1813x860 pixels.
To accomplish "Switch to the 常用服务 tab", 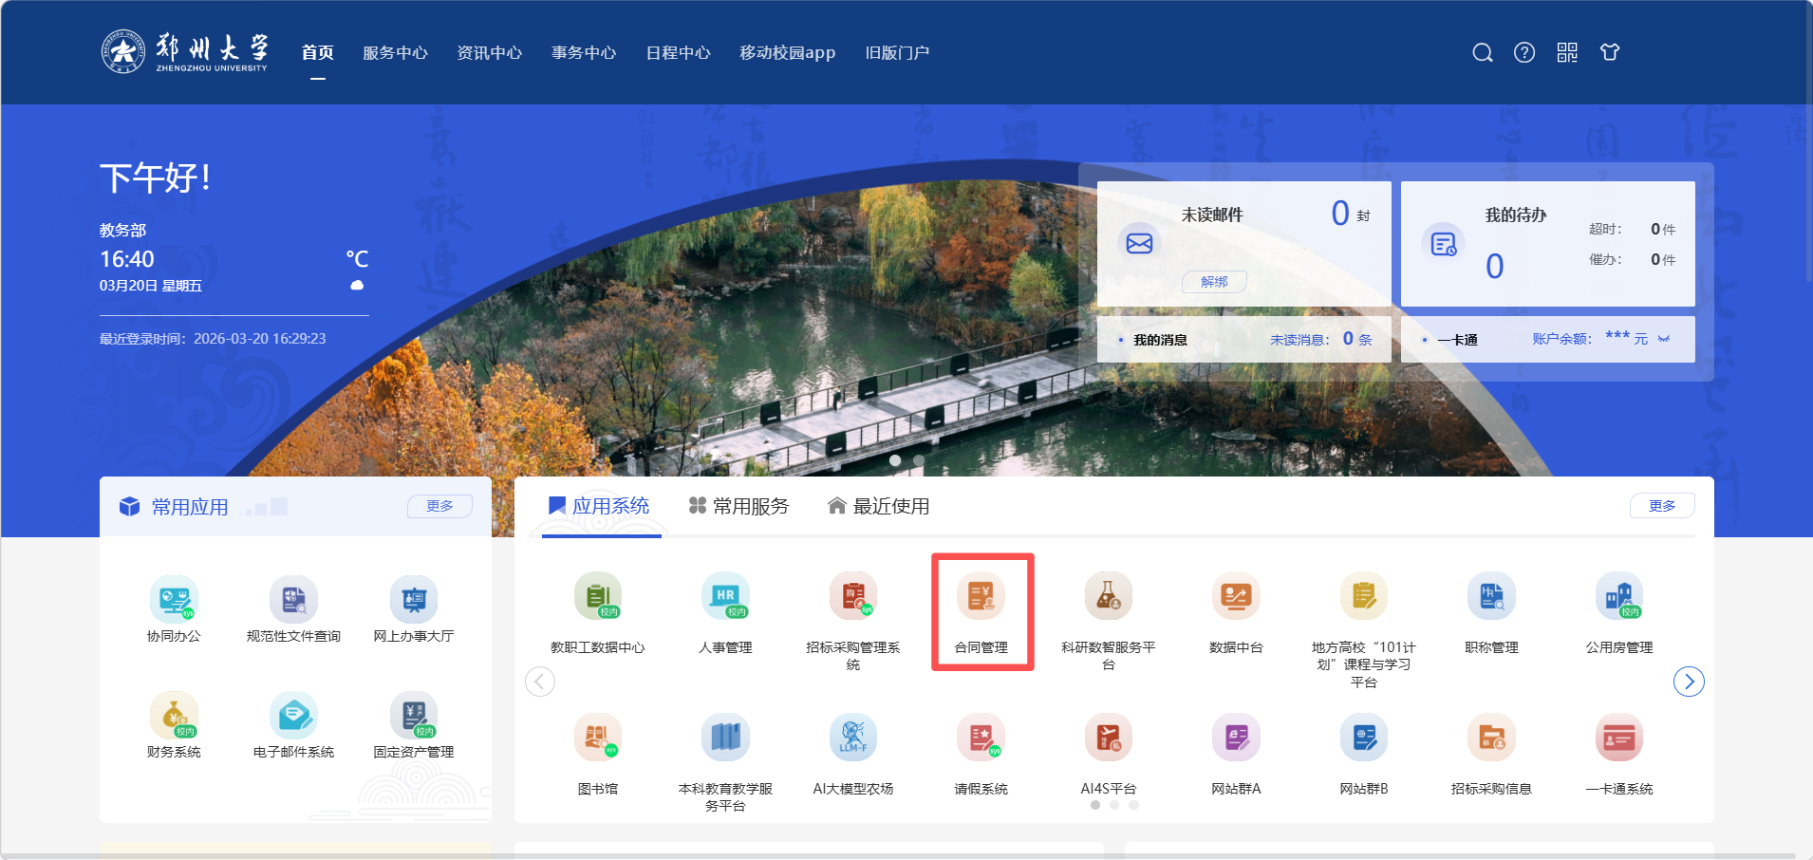I will click(x=739, y=507).
